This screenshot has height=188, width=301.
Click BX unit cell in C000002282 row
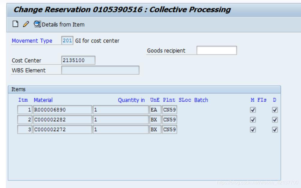click(x=155, y=119)
